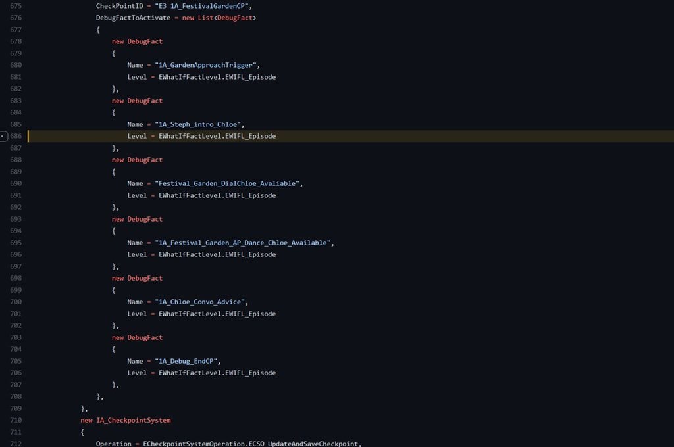
Task: Click List<DebugFact> type on line 676
Action: point(227,18)
